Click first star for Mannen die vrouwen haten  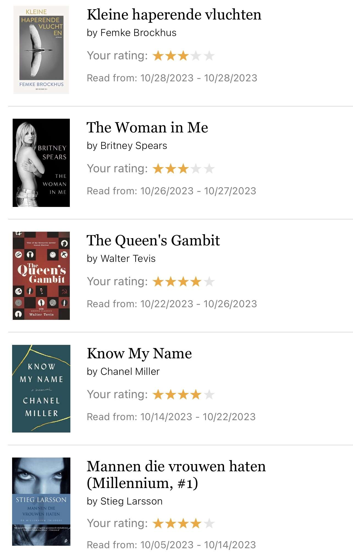158,523
